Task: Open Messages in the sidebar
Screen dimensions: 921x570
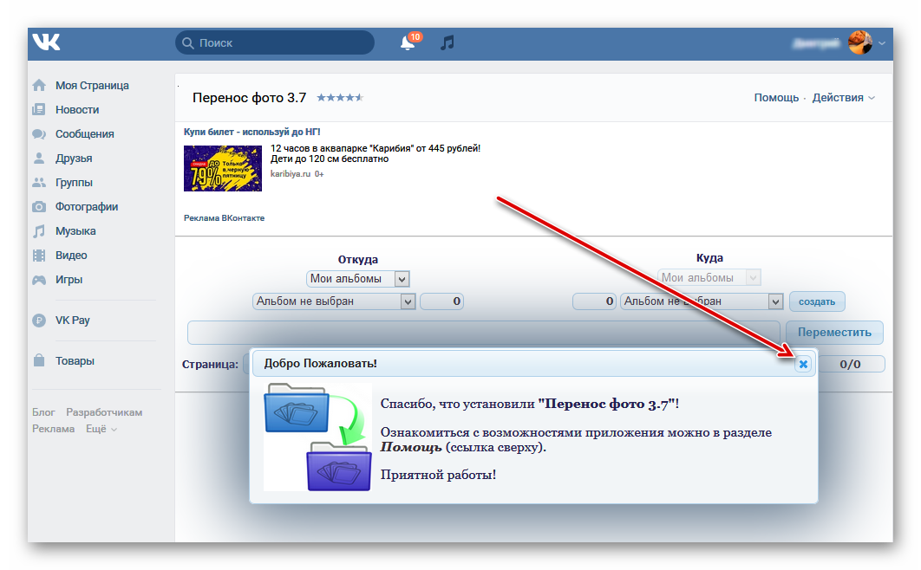Action: [x=84, y=134]
